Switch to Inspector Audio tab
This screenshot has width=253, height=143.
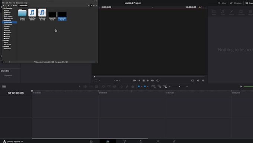222,12
